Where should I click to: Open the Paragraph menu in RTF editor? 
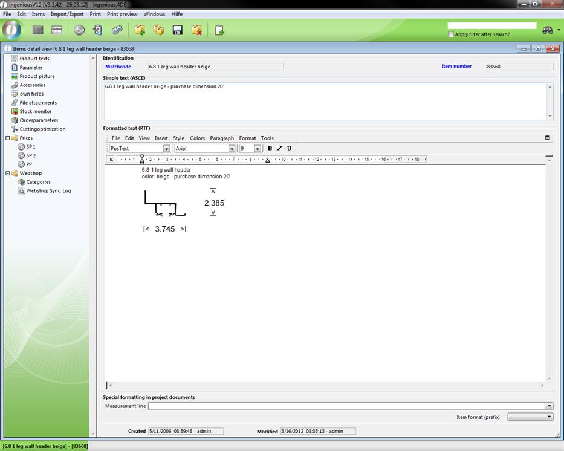pyautogui.click(x=222, y=138)
